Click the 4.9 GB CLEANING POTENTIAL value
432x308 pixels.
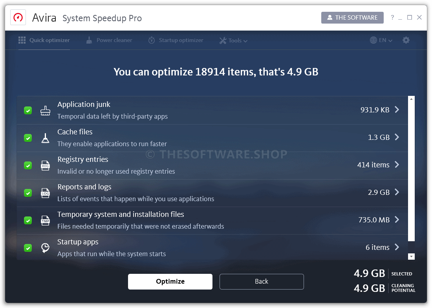[x=370, y=288]
